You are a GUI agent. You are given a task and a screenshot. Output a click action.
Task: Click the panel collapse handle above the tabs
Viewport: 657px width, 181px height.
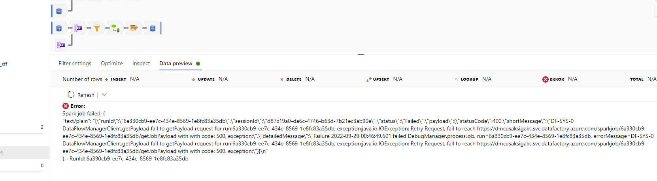[x=361, y=54]
